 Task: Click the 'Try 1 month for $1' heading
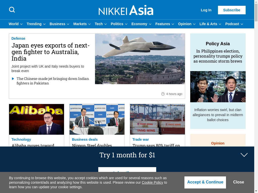(x=127, y=155)
